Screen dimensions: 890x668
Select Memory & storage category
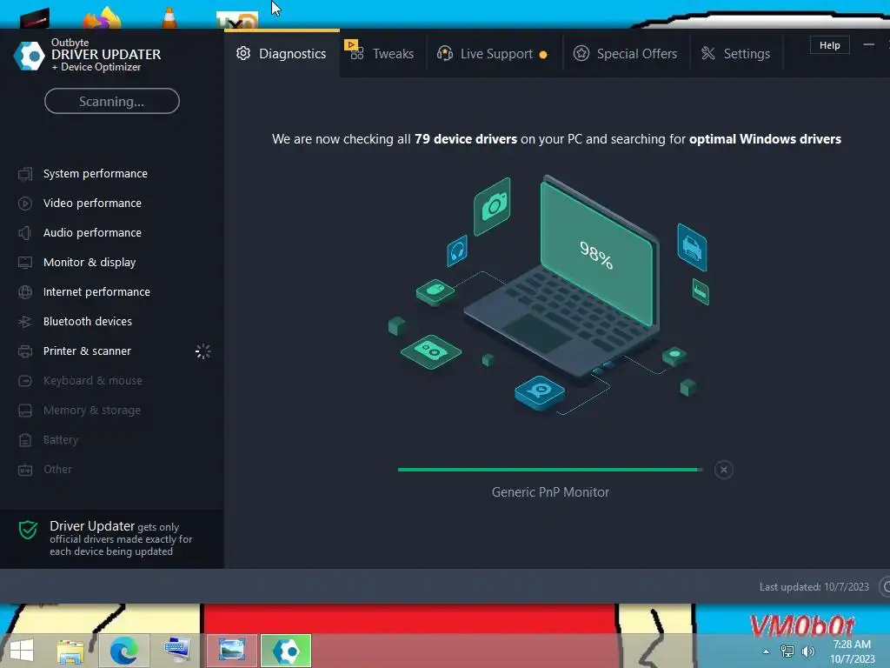(x=112, y=411)
